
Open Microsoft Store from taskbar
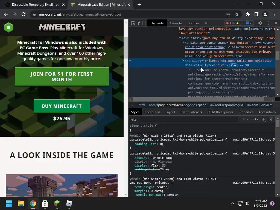tap(45, 203)
